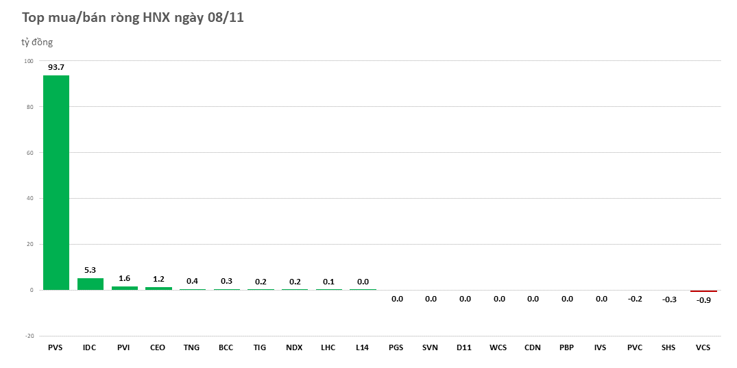This screenshot has height=368, width=737.
Task: Select the red VCS negative bar
Action: tap(703, 291)
